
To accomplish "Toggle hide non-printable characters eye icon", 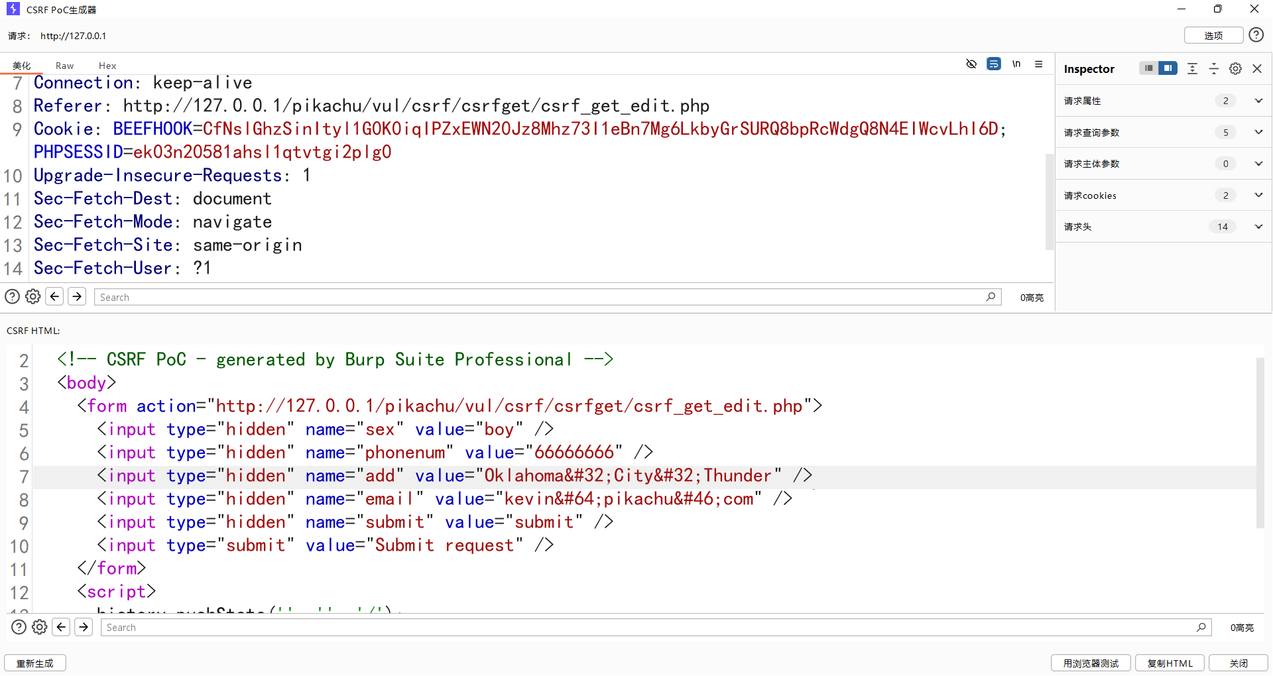I will (971, 64).
